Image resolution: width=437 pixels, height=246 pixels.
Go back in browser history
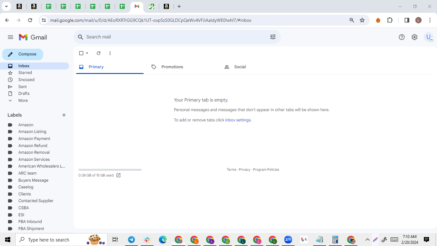coord(7,20)
